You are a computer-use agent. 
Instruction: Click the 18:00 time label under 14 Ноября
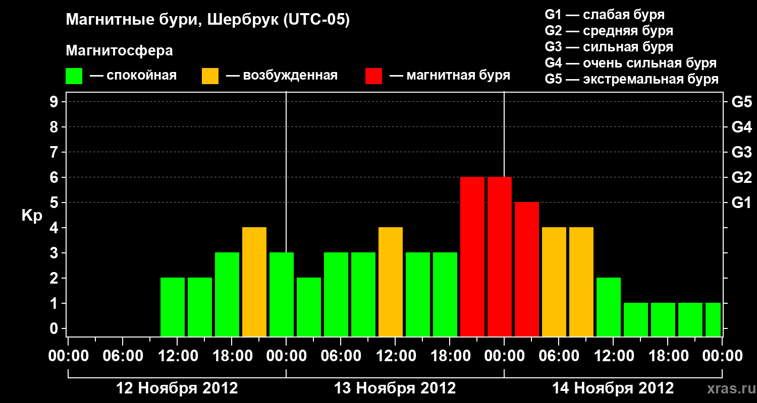pos(668,356)
